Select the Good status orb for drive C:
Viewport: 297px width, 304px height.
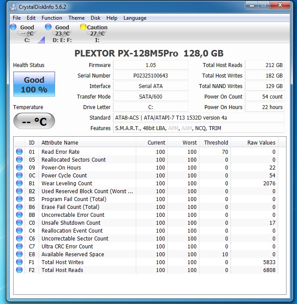click(13, 27)
